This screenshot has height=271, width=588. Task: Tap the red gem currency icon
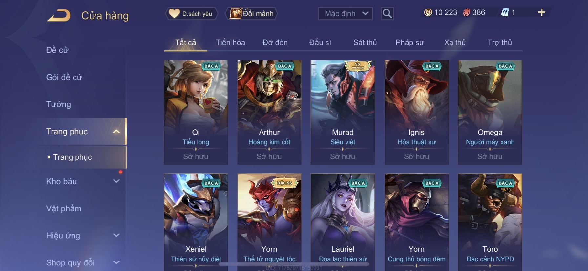466,12
